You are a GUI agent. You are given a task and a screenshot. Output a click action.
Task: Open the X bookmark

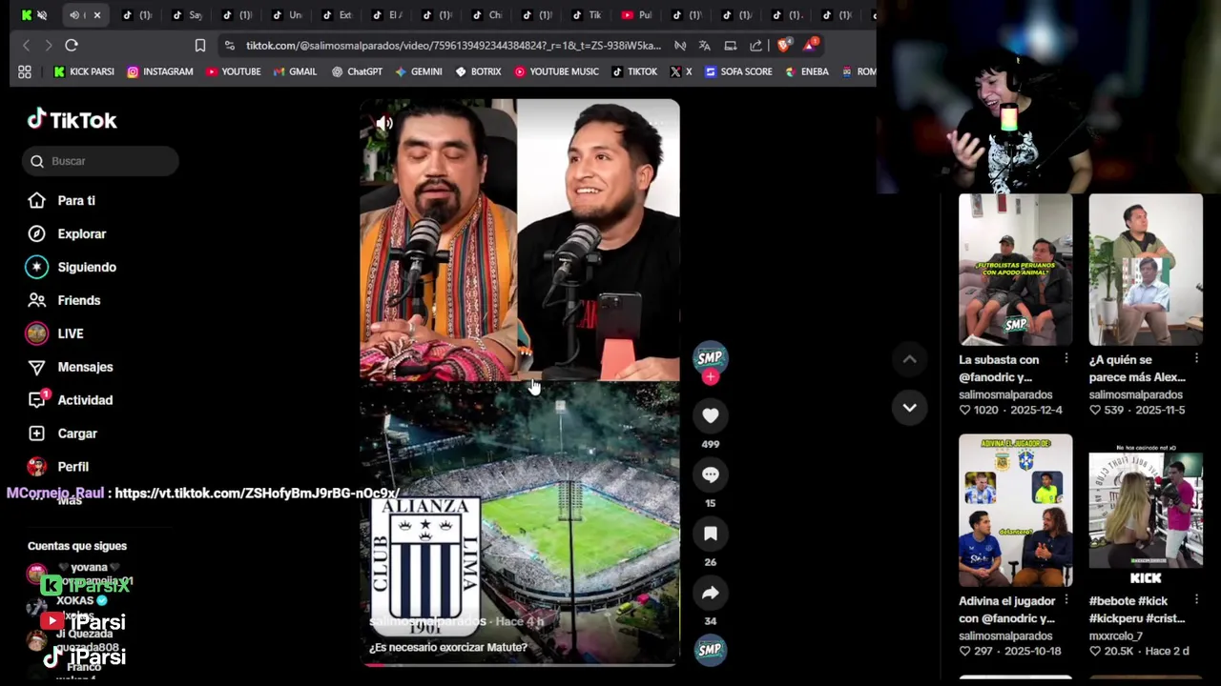click(x=681, y=71)
